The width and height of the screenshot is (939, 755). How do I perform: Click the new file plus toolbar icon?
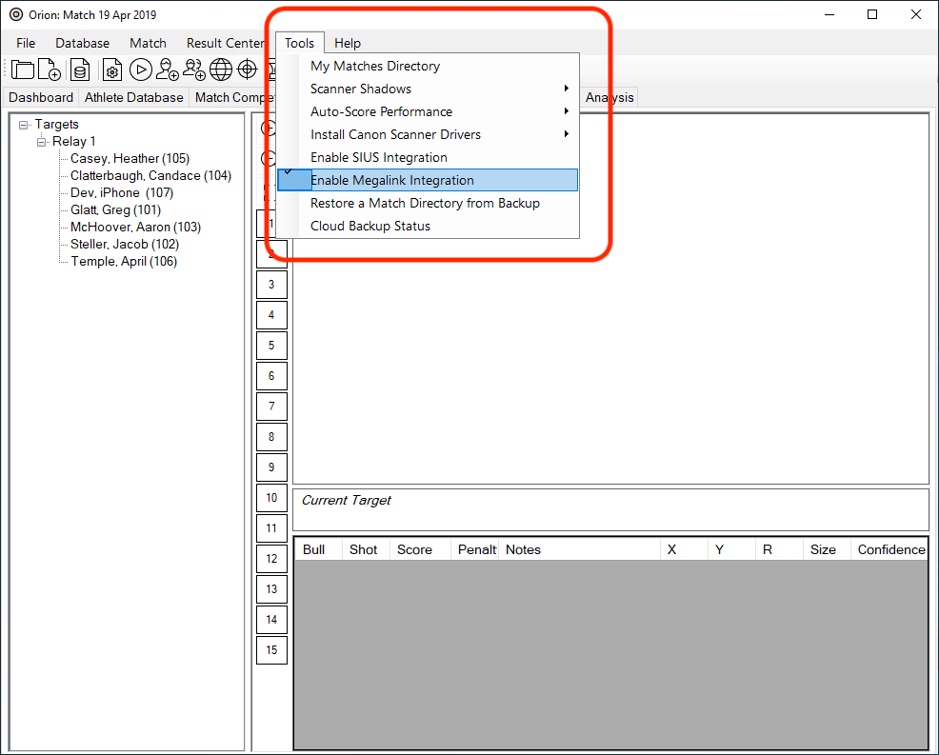click(x=50, y=70)
